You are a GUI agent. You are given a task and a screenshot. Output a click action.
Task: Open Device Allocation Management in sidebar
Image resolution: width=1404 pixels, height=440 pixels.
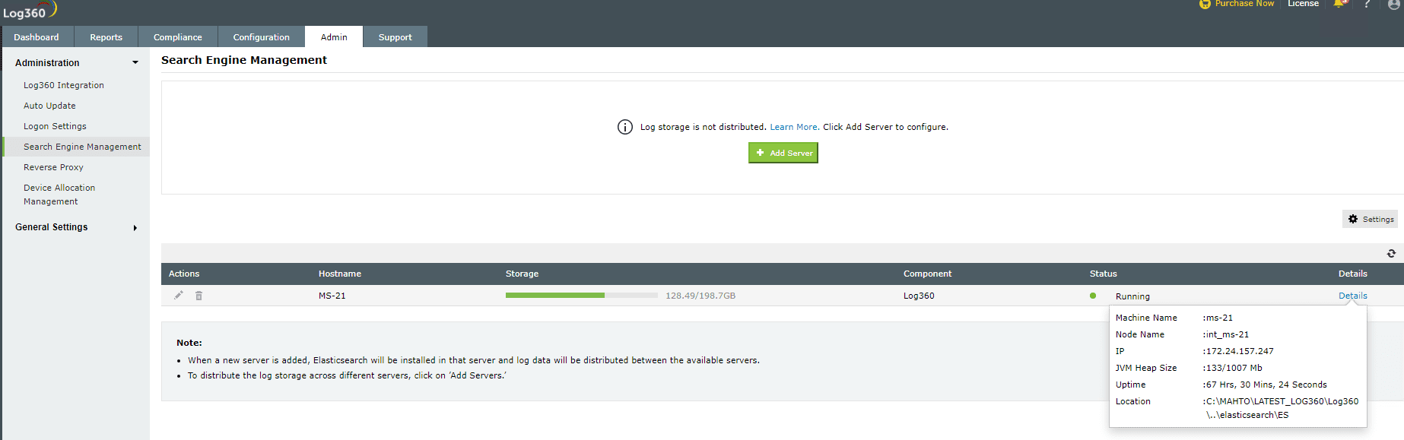(59, 195)
